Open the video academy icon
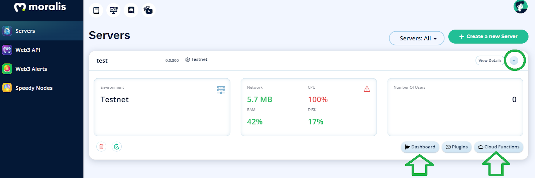The width and height of the screenshot is (535, 178). pos(148,10)
